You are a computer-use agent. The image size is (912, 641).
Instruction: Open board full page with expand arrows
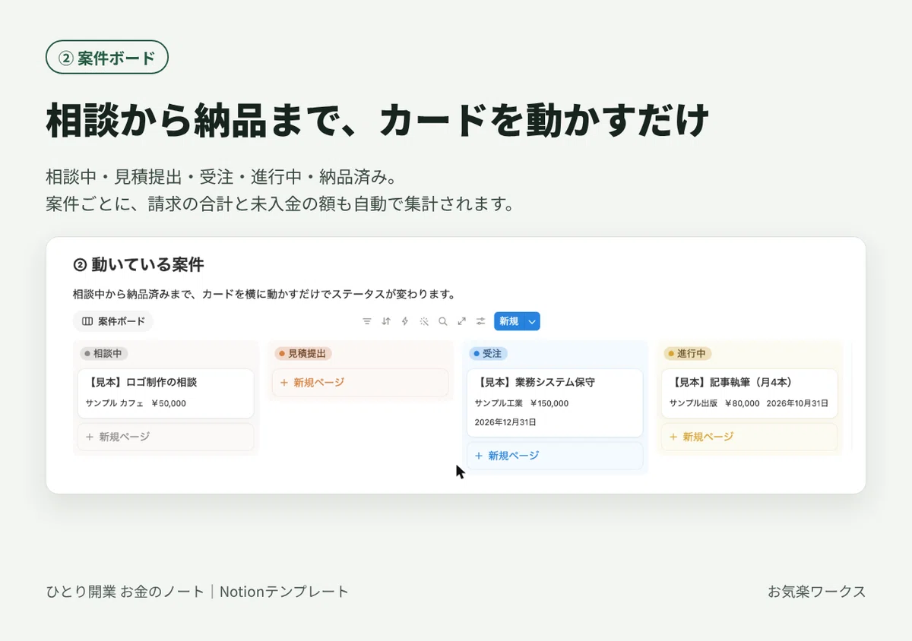462,321
